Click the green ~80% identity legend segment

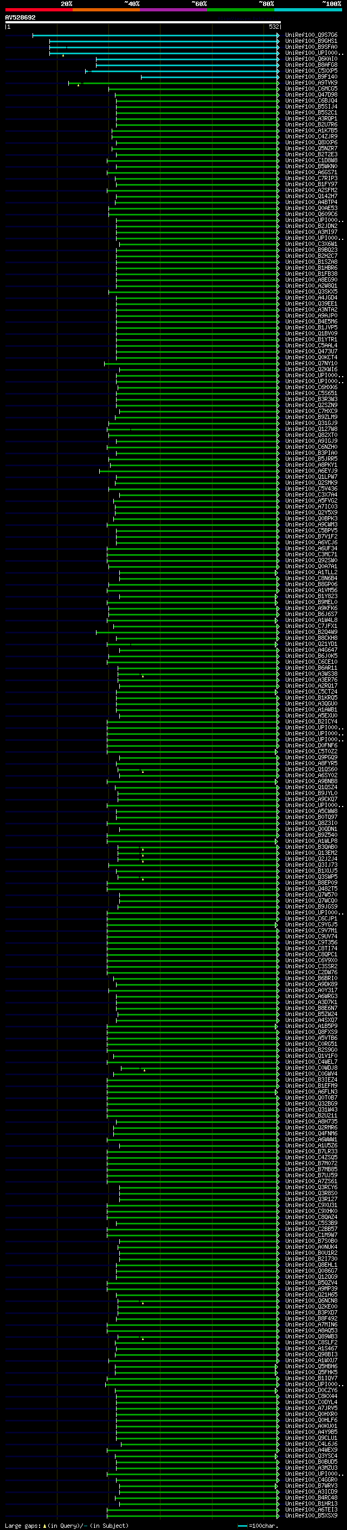pyautogui.click(x=241, y=10)
